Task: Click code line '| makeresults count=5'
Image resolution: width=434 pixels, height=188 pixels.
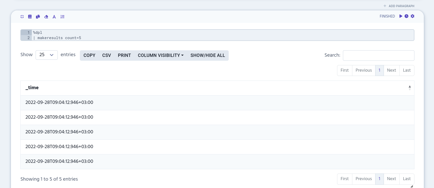Action: pyautogui.click(x=57, y=38)
